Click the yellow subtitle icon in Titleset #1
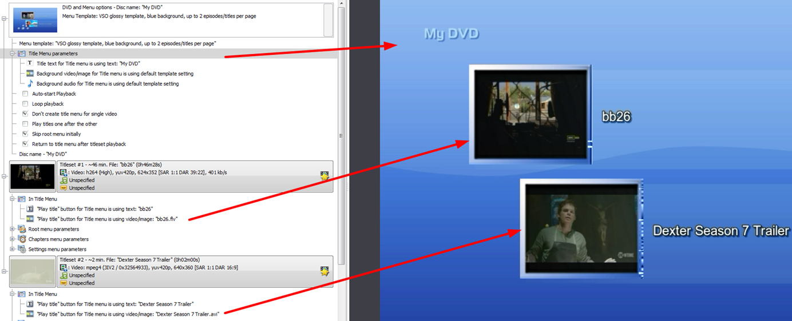This screenshot has height=321, width=792. pos(64,188)
